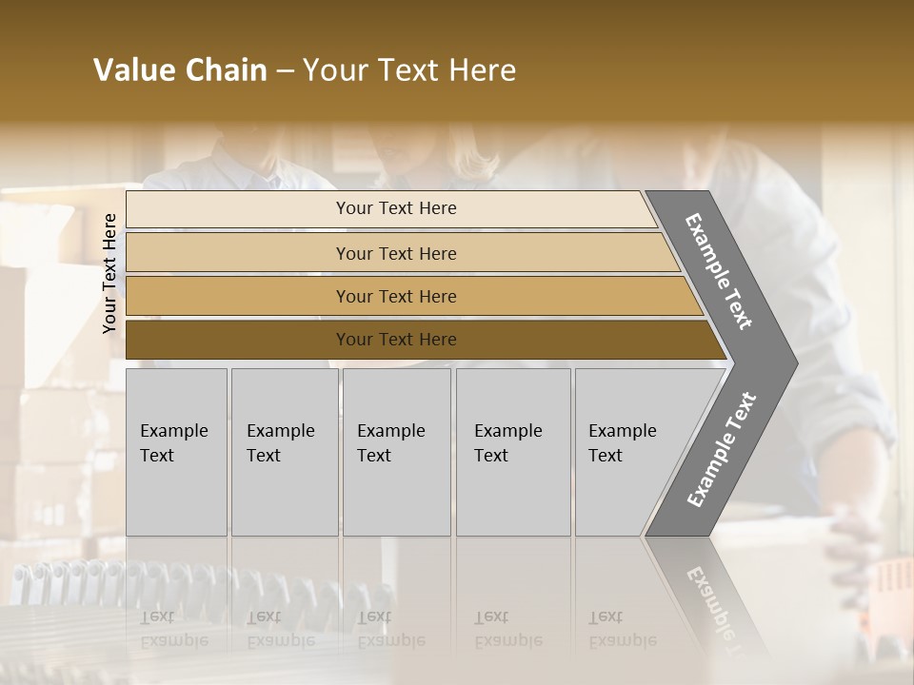This screenshot has height=685, width=914.
Task: Select the first gray 'Example Text' box
Action: click(x=177, y=452)
